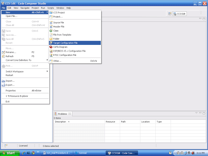Open the File menu

point(4,8)
